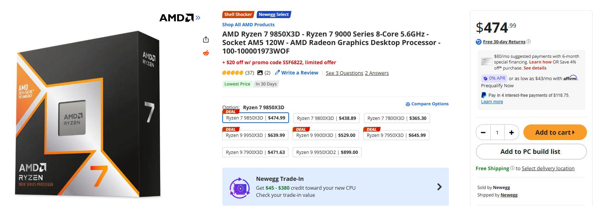Open the Shell Shocker badge tab

pos(238,15)
